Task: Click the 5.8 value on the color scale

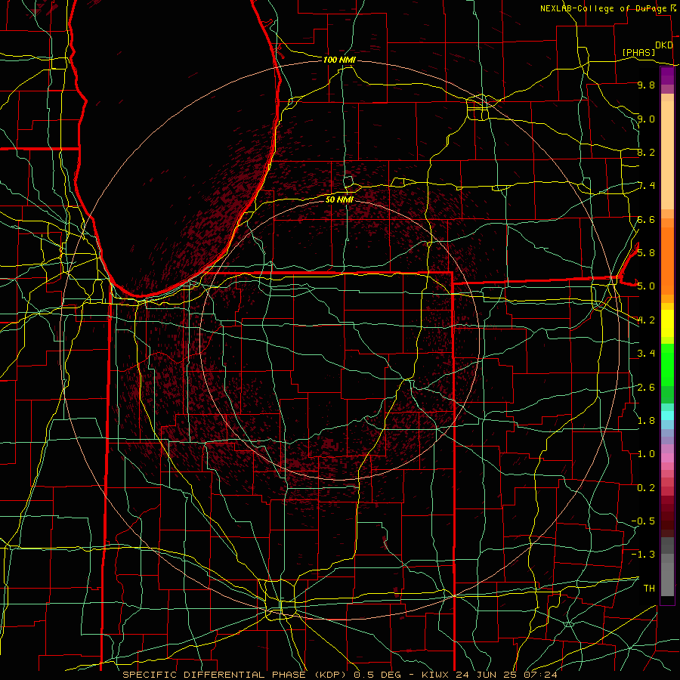Action: [646, 252]
